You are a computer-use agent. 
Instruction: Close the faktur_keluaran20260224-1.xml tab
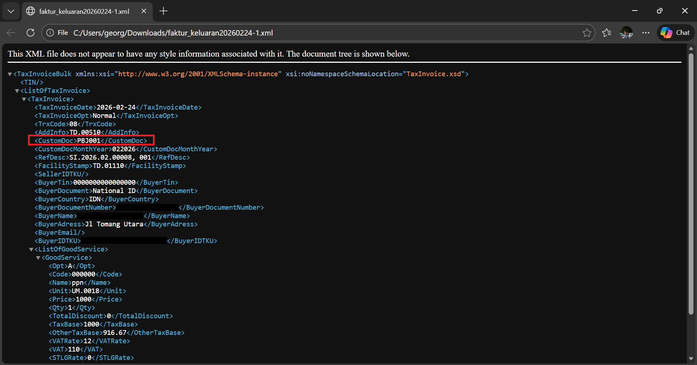[x=144, y=11]
